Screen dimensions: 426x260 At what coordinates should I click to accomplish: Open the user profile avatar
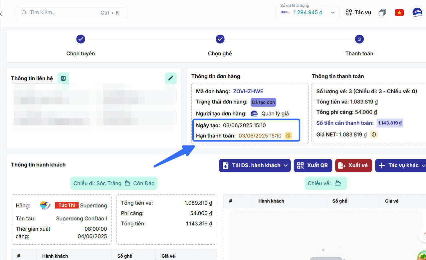(417, 13)
